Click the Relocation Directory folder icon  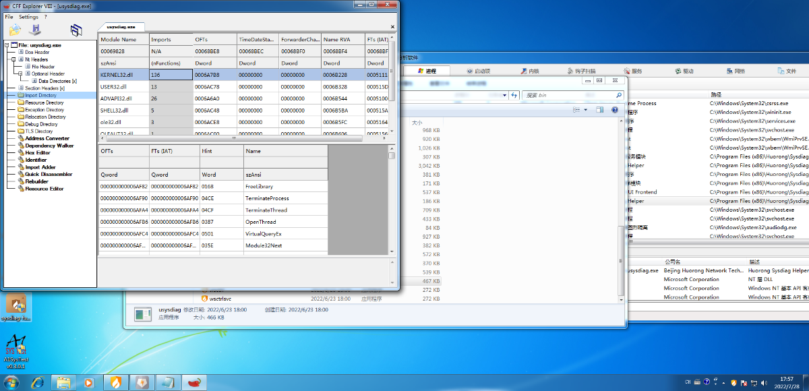pos(20,117)
